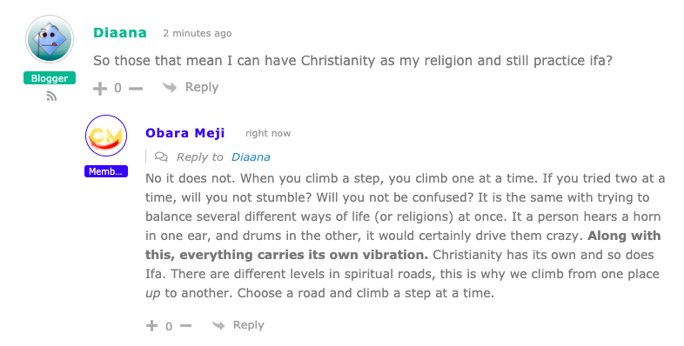Click the speech bubbles icon beside Reply to
Screen dimensions: 684x346
pyautogui.click(x=161, y=156)
